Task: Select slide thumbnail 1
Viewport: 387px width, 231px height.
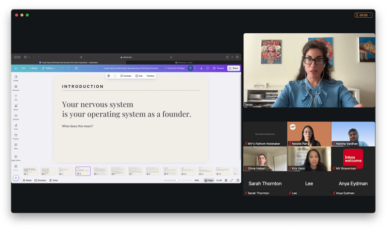Action: click(x=30, y=171)
